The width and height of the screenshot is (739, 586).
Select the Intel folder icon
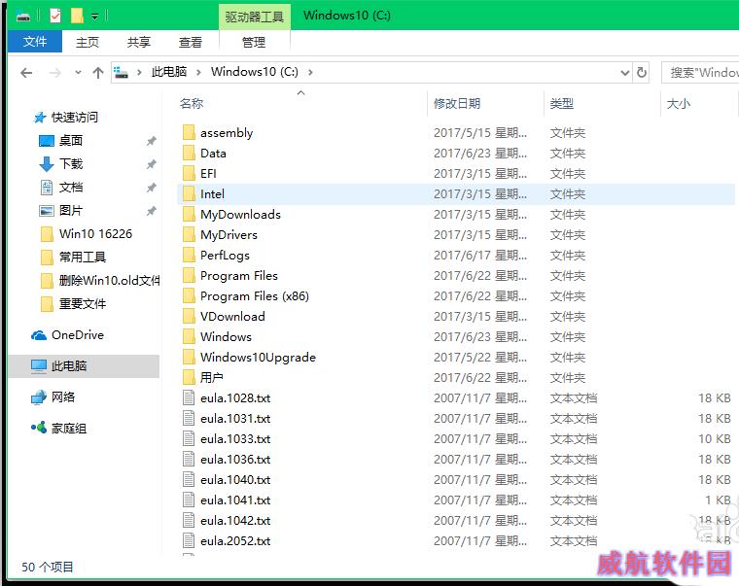point(189,193)
